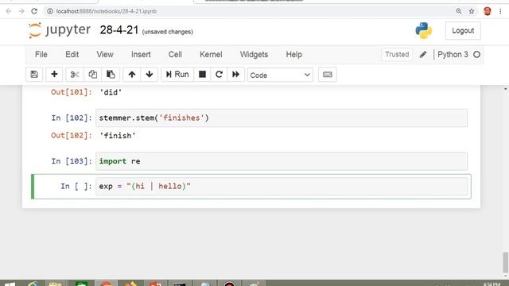Click the page vertical scrollbar thumb
Screen dimensions: 509x286
[506, 263]
